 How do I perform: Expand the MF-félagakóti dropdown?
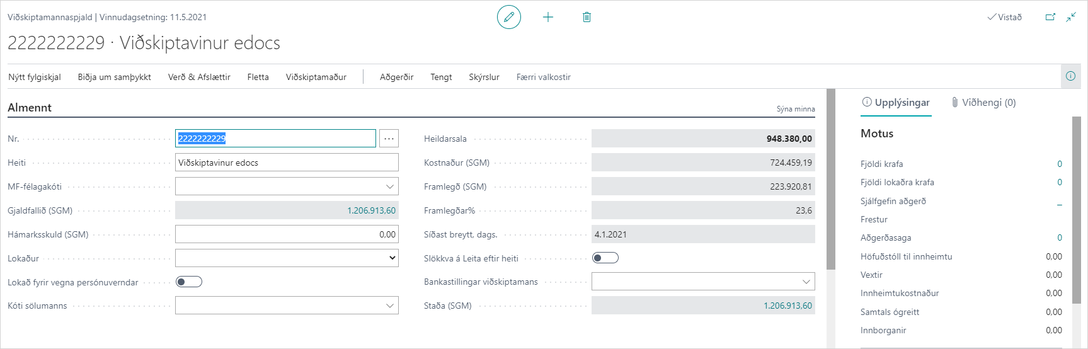click(390, 186)
